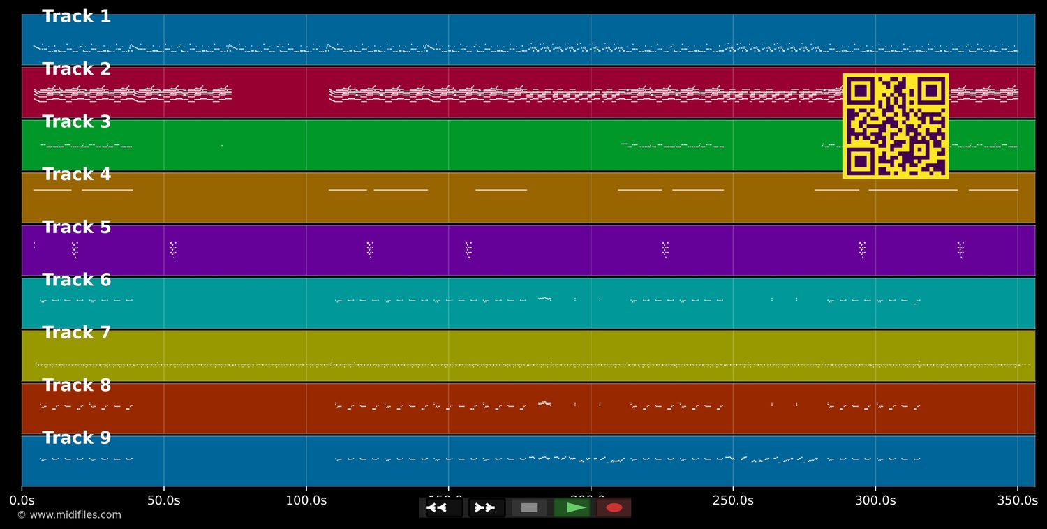
Task: Stop playback with the gray square button
Action: (529, 507)
